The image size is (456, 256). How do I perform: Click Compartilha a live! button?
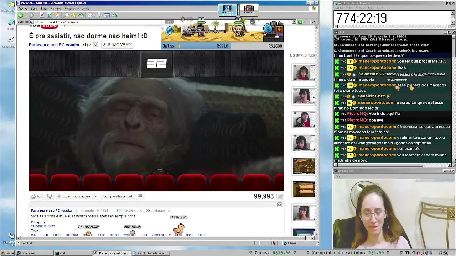pos(117,196)
